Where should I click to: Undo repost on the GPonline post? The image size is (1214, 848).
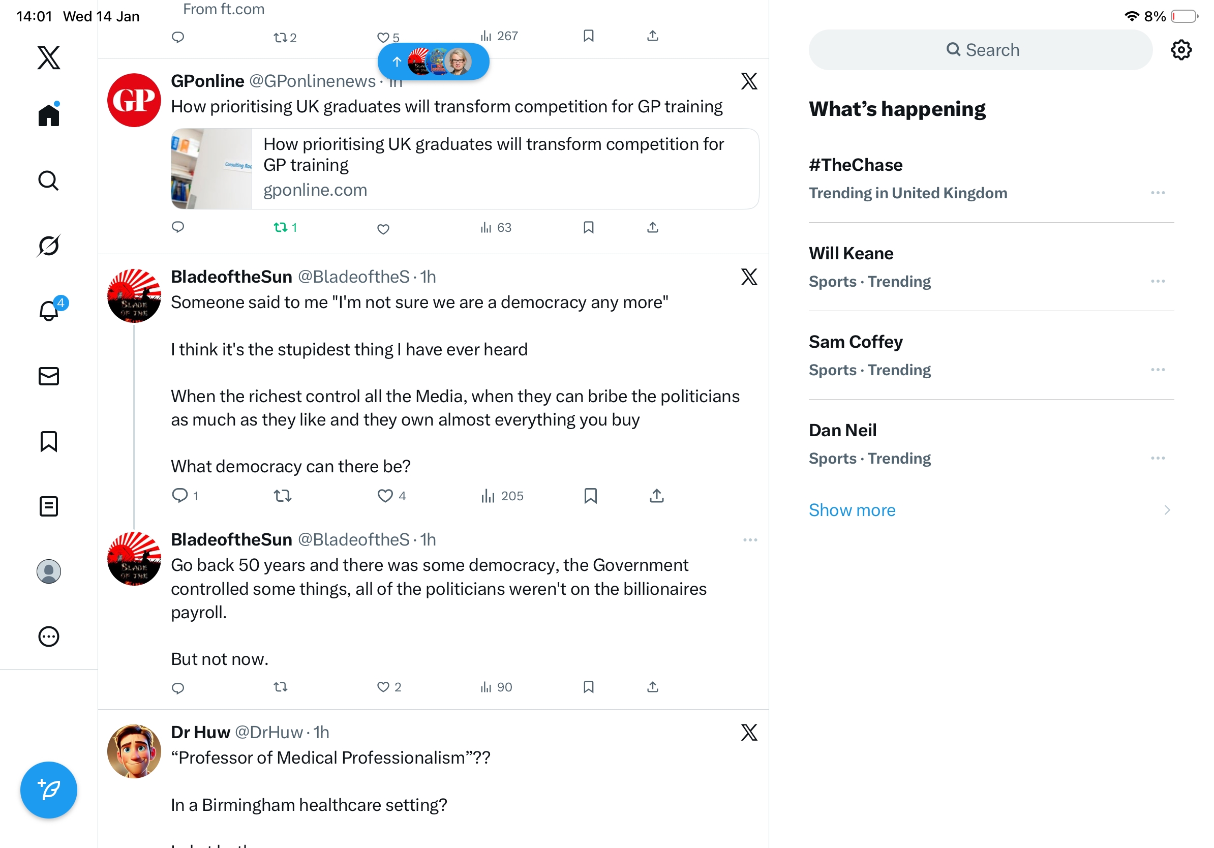285,227
